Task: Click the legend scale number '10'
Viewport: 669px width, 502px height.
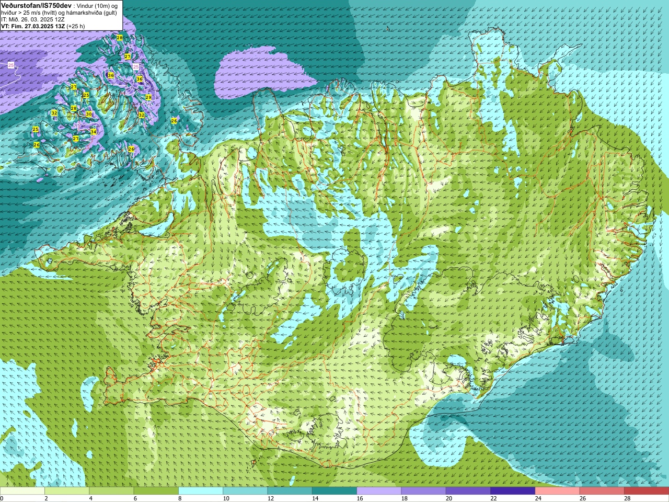Action: tap(226, 498)
